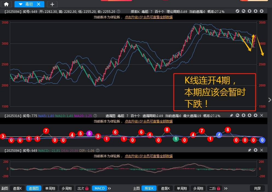Open settings hexagon icon on main chart
Image resolution: width=272 pixels, height=192 pixels.
coord(261,11)
